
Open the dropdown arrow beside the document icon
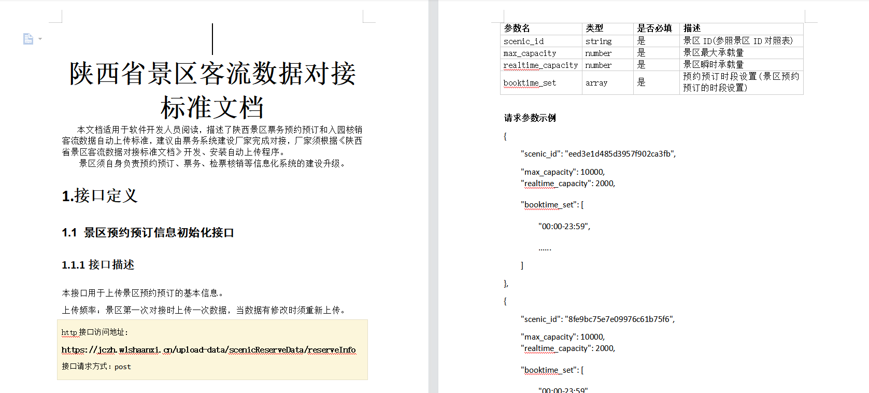40,39
